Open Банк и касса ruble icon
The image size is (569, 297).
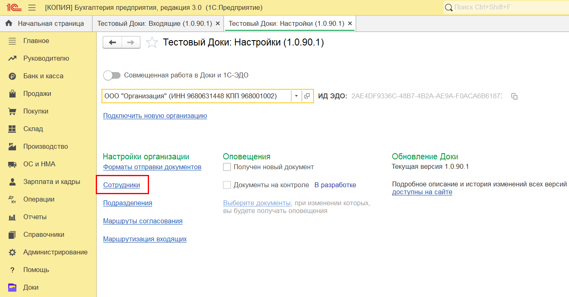point(12,76)
